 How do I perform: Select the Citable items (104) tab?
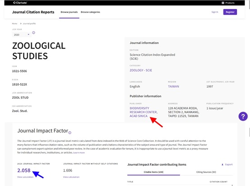pos(153,172)
